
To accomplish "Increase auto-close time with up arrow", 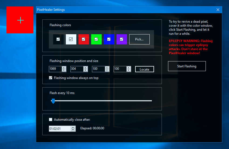I will click(73, 127).
